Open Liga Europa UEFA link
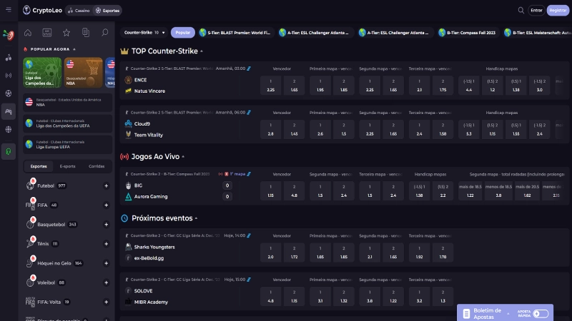The height and width of the screenshot is (321, 572). click(x=67, y=145)
